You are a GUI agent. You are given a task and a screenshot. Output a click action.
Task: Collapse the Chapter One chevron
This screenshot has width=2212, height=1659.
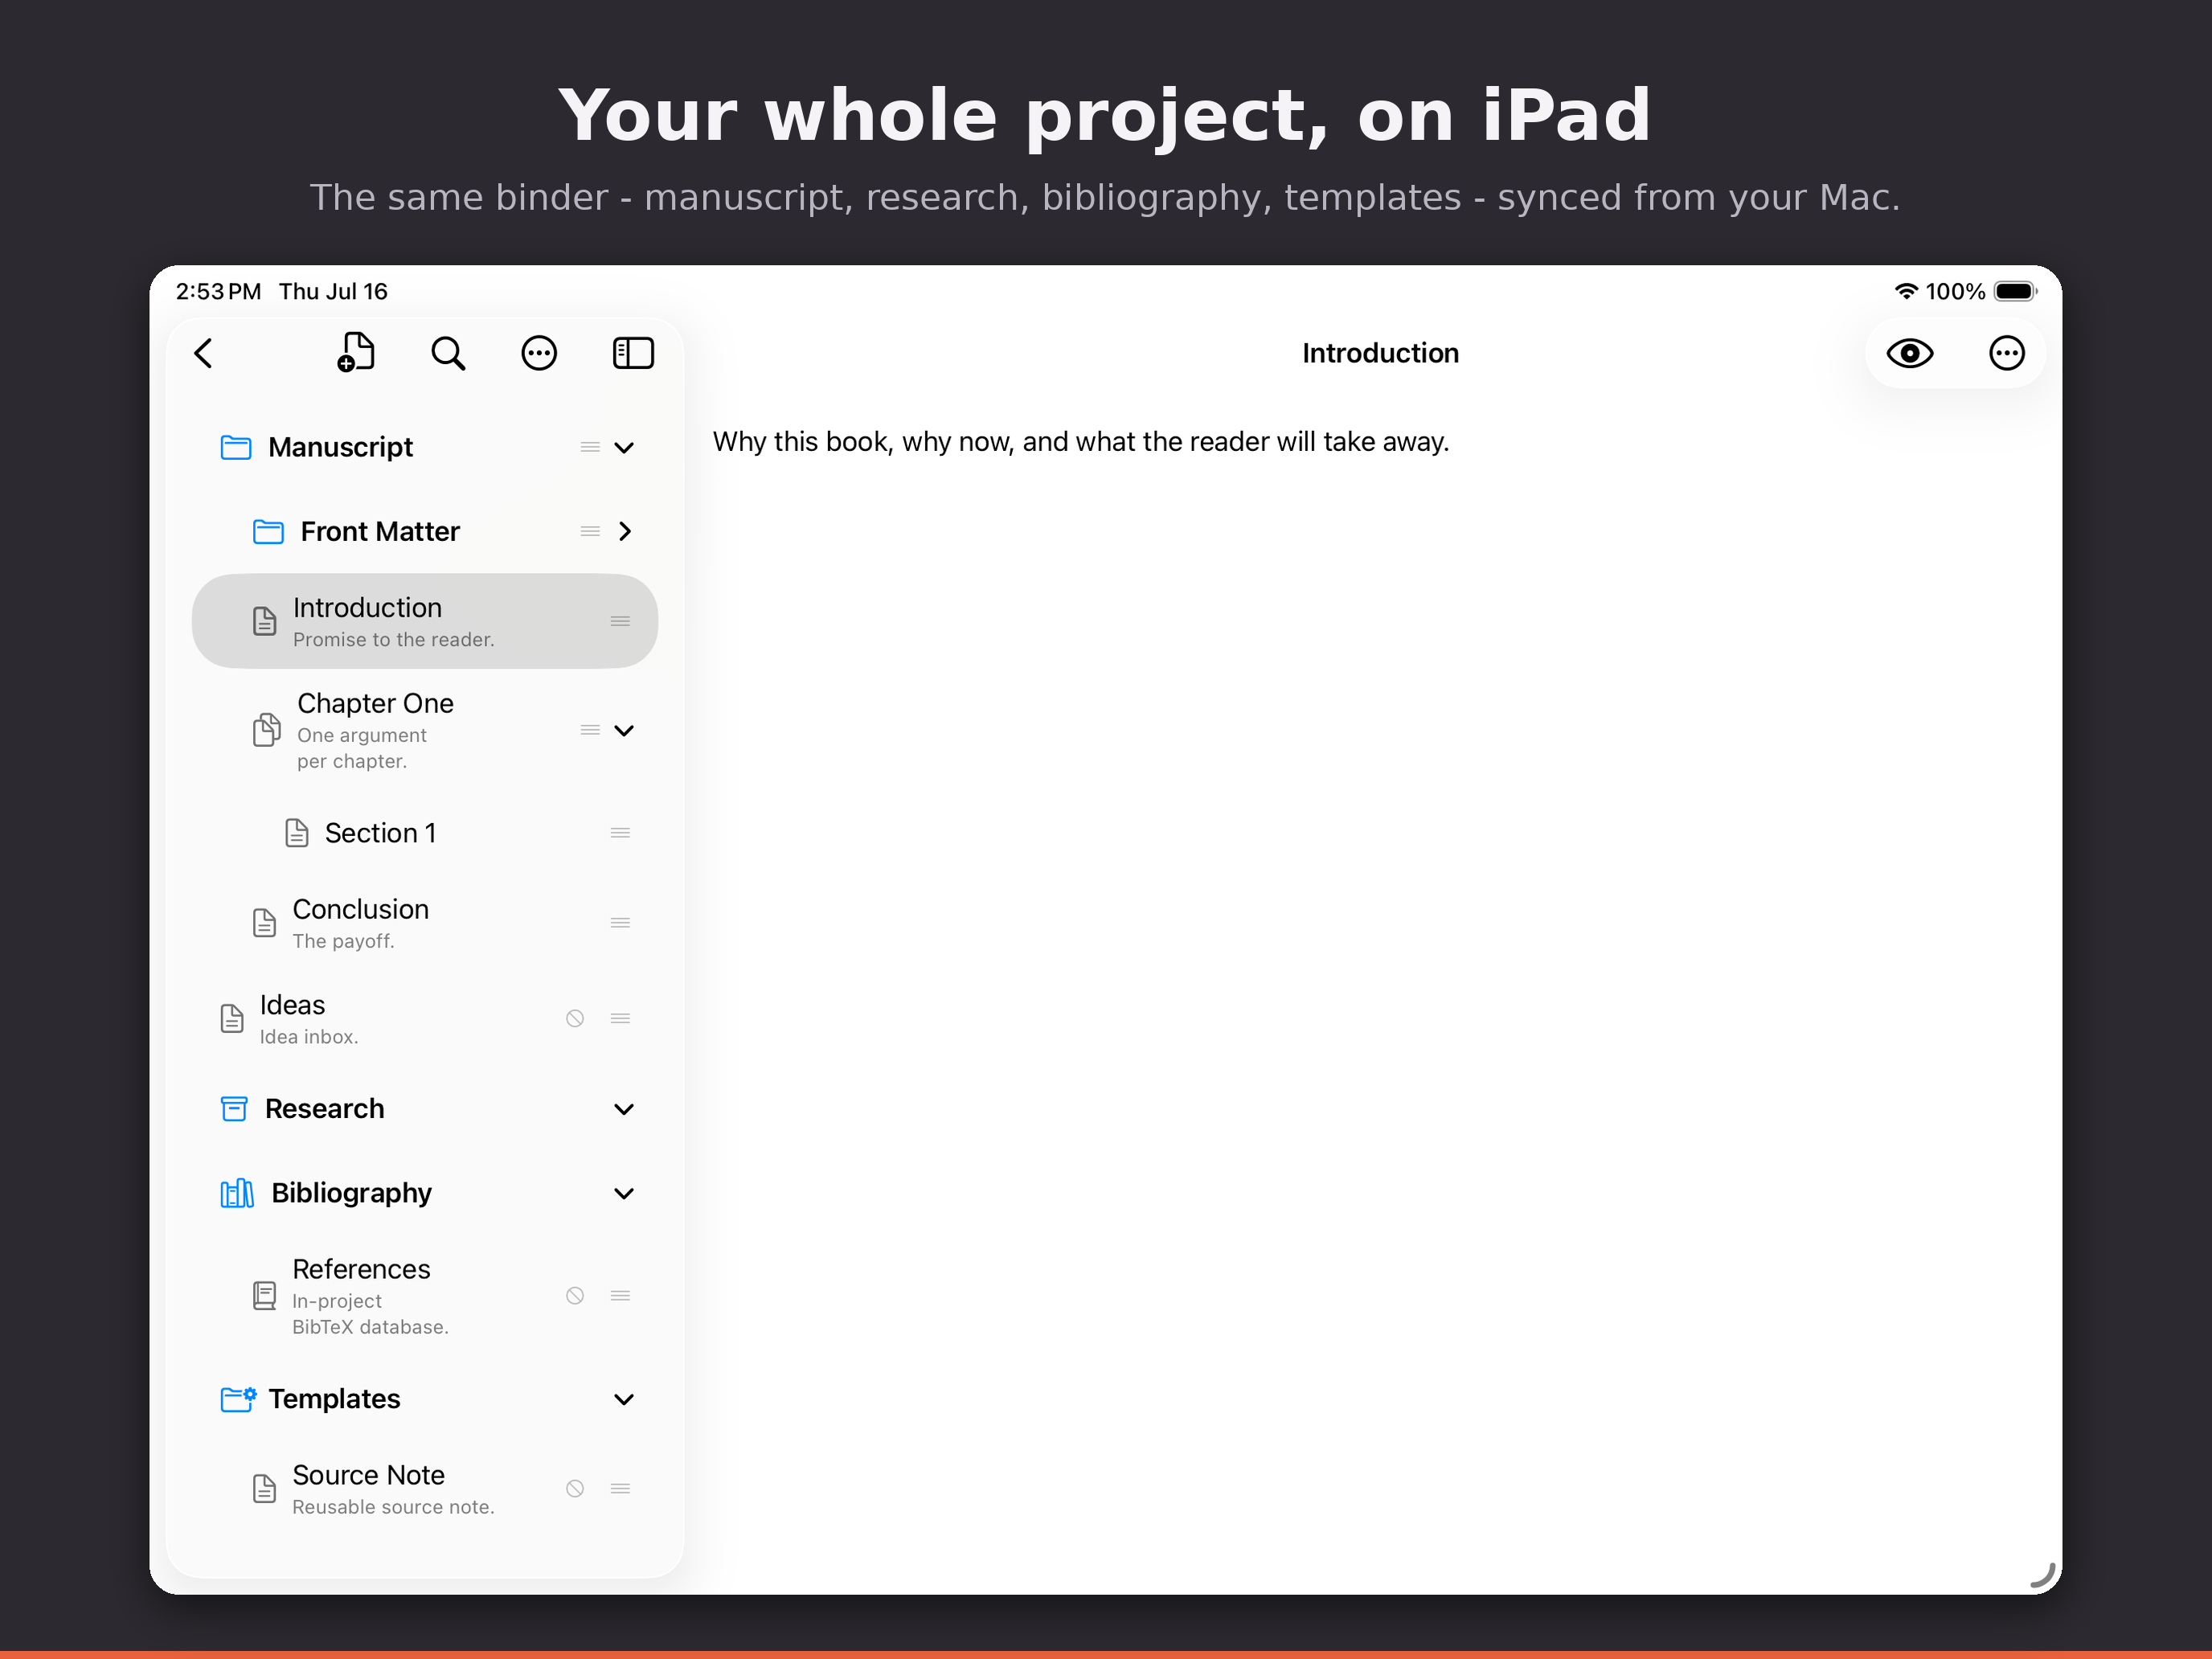pyautogui.click(x=624, y=730)
